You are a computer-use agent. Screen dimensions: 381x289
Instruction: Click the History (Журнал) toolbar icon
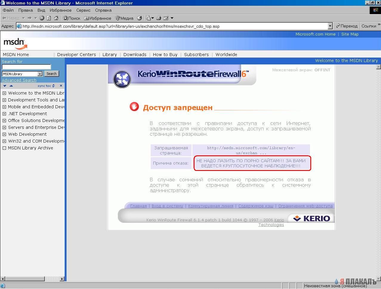[139, 18]
